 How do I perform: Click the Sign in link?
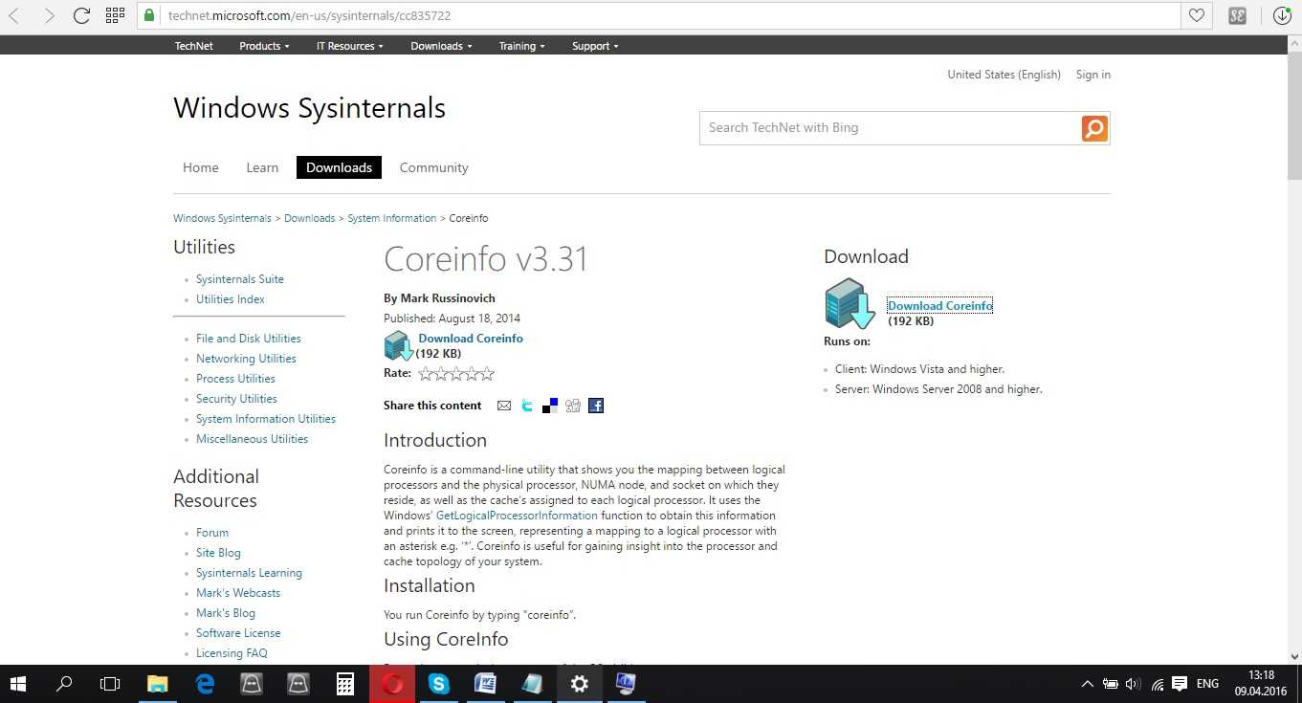tap(1093, 75)
